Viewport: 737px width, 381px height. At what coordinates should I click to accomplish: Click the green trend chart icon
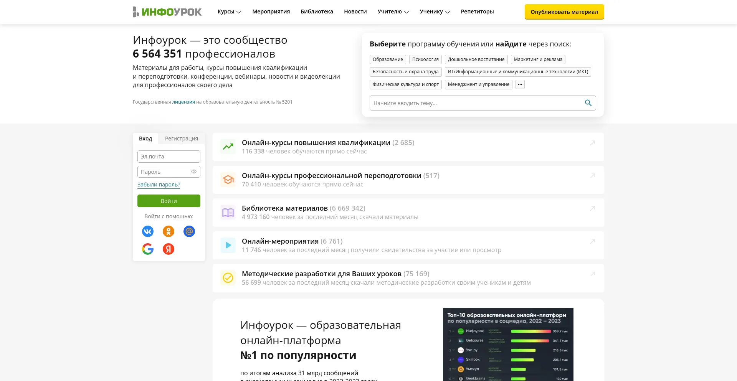pos(228,147)
